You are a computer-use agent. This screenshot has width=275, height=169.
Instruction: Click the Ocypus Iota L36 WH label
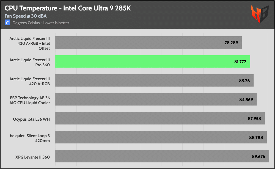31,119
